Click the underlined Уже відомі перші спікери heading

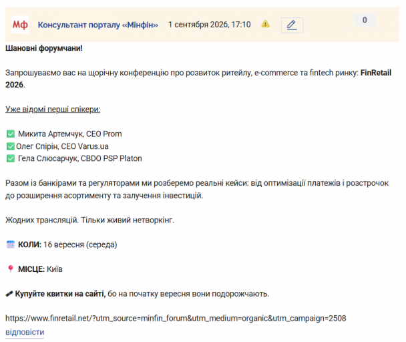(x=53, y=110)
